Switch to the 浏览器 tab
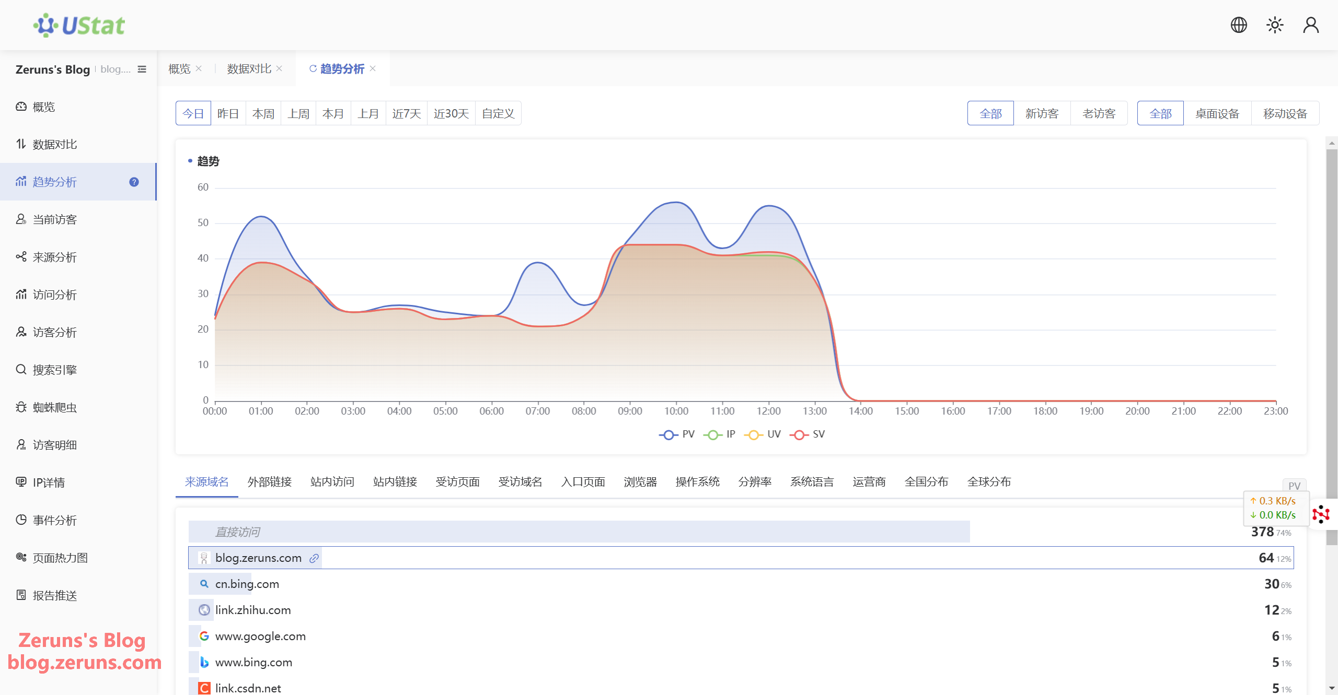This screenshot has height=695, width=1338. 640,481
